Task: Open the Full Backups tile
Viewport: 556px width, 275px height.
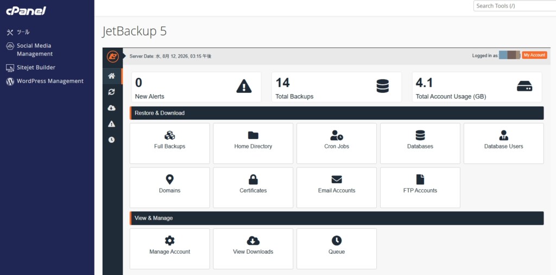Action: 169,143
